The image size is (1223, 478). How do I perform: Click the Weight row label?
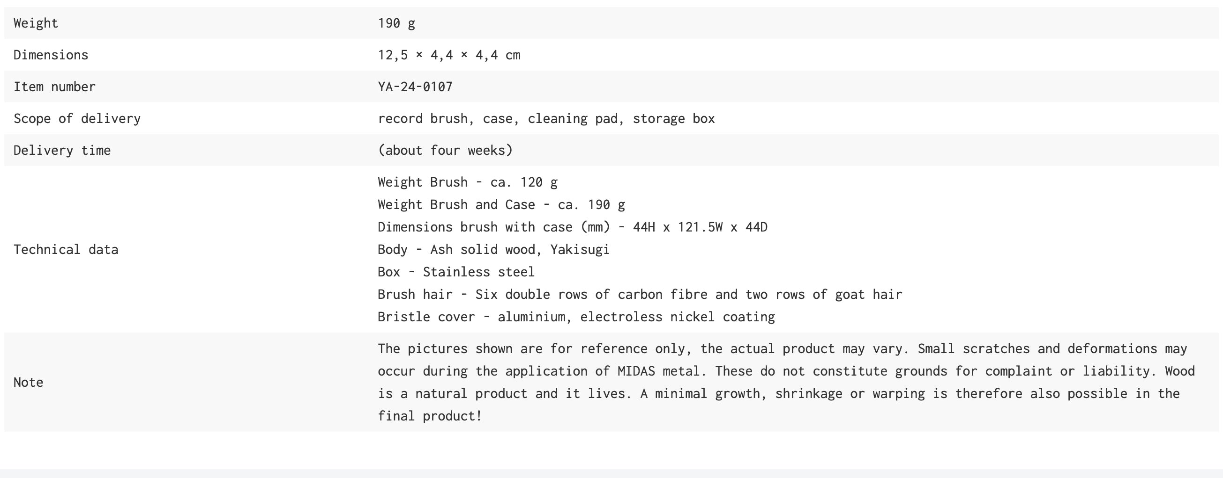[36, 23]
